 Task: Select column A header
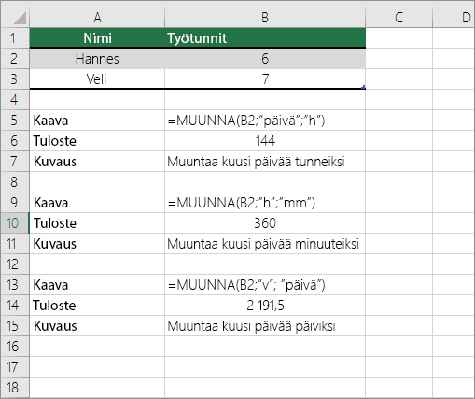[x=97, y=18]
